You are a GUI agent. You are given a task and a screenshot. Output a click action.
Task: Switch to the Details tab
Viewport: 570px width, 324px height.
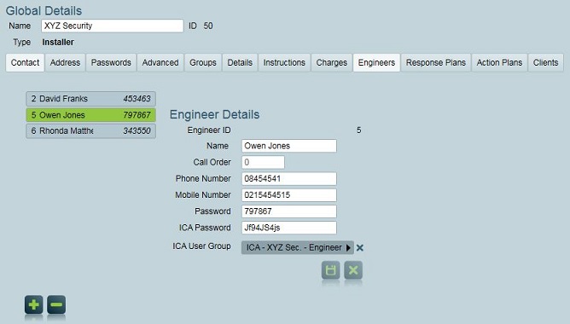[x=240, y=62]
